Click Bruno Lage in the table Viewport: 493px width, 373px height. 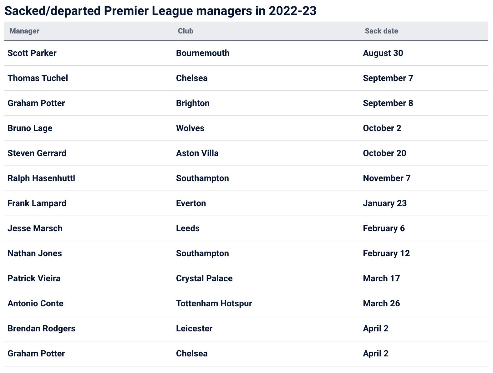(30, 128)
